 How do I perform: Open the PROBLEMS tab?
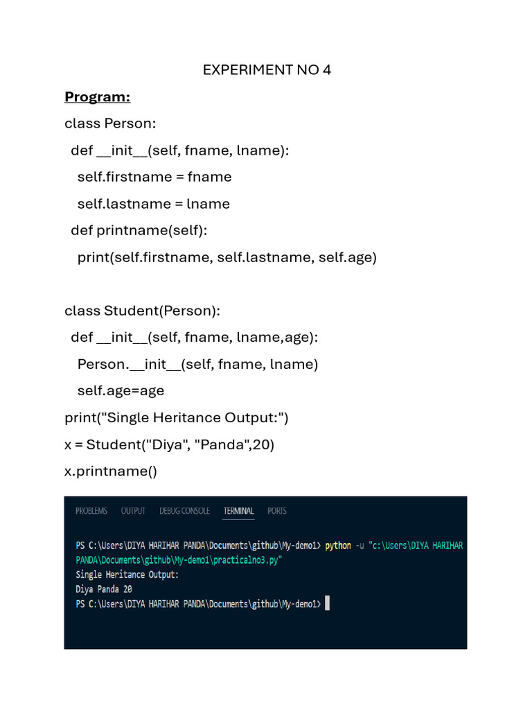pyautogui.click(x=91, y=511)
